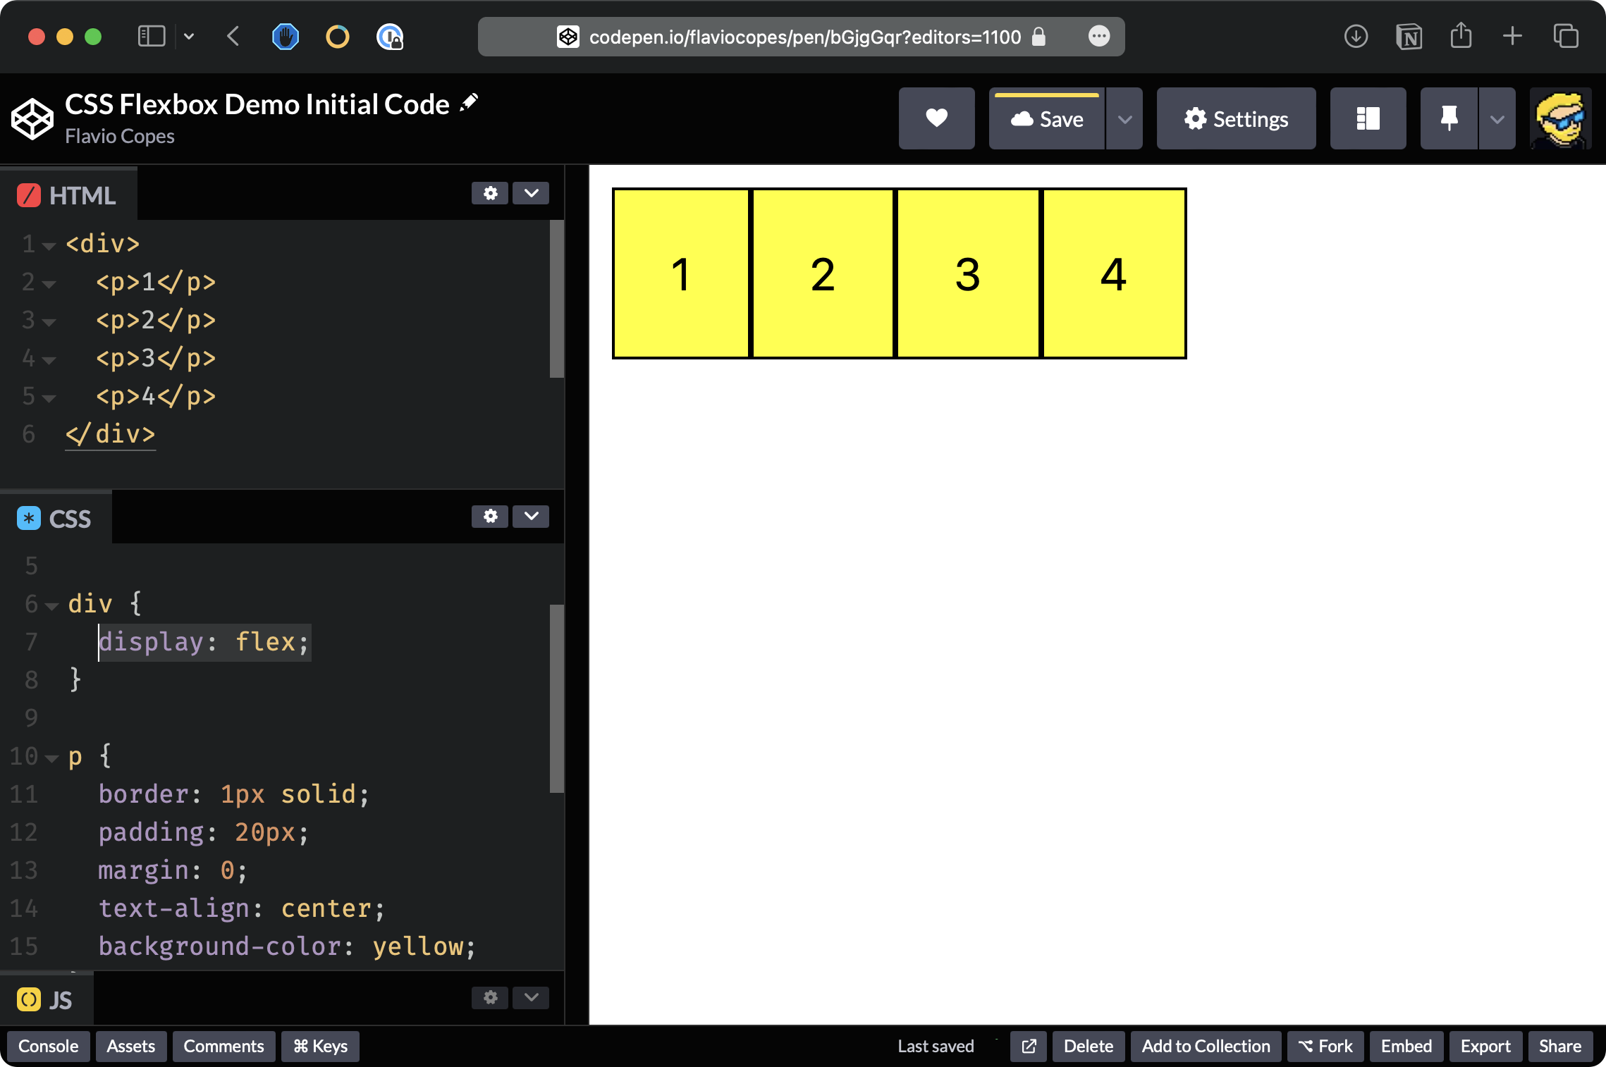The height and width of the screenshot is (1067, 1606).
Task: Click the pencil icon to edit title
Action: pyautogui.click(x=469, y=103)
